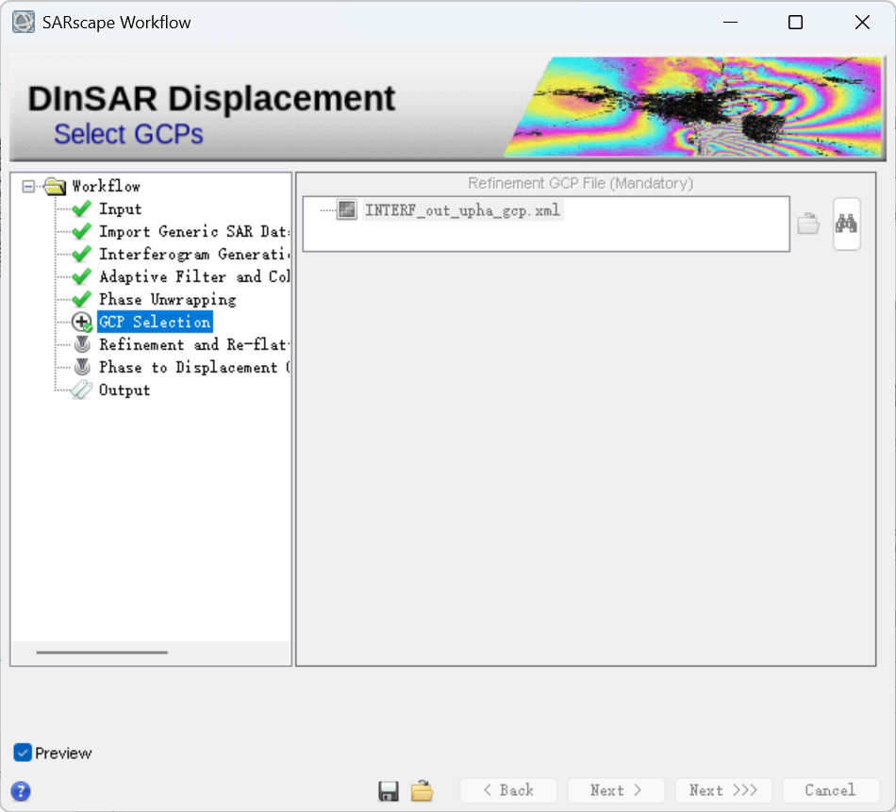
Task: Click checkmark icon beside Interferogram Generation
Action: pyautogui.click(x=82, y=254)
